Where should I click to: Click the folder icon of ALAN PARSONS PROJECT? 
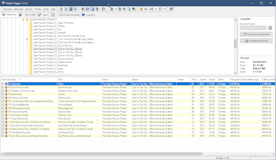pos(27,20)
